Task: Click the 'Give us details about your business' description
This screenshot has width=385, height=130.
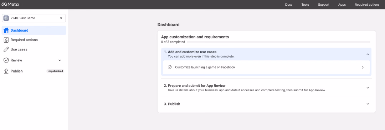Action: (x=247, y=90)
